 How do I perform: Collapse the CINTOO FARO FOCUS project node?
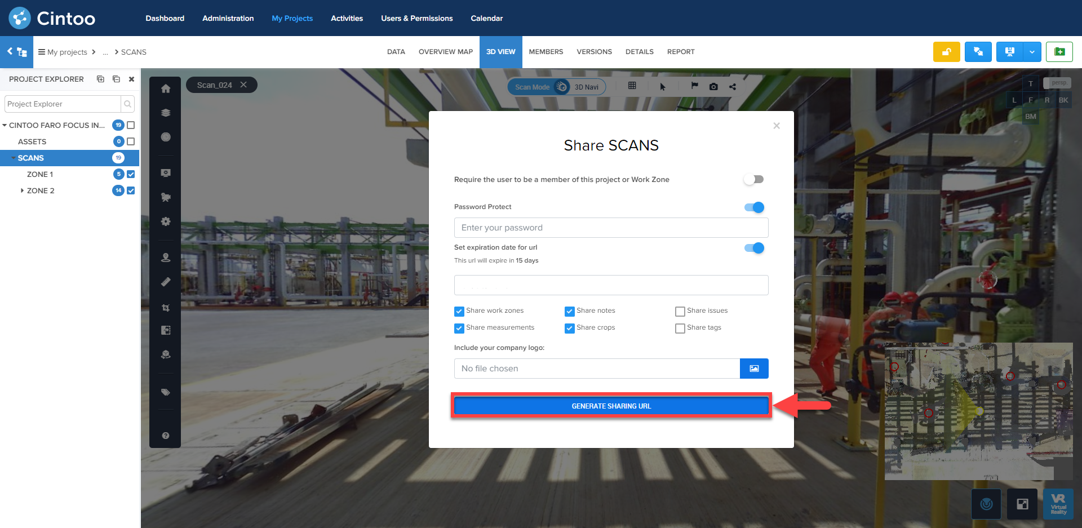pos(5,125)
